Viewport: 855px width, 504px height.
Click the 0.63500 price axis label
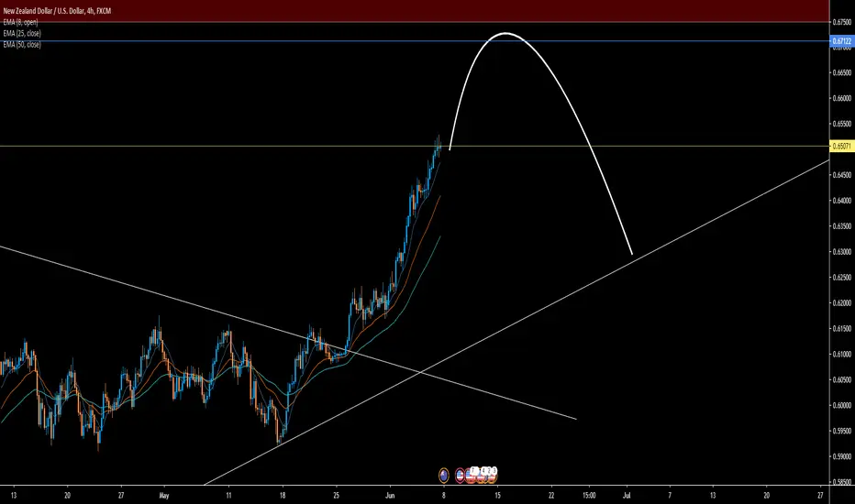[x=842, y=226]
